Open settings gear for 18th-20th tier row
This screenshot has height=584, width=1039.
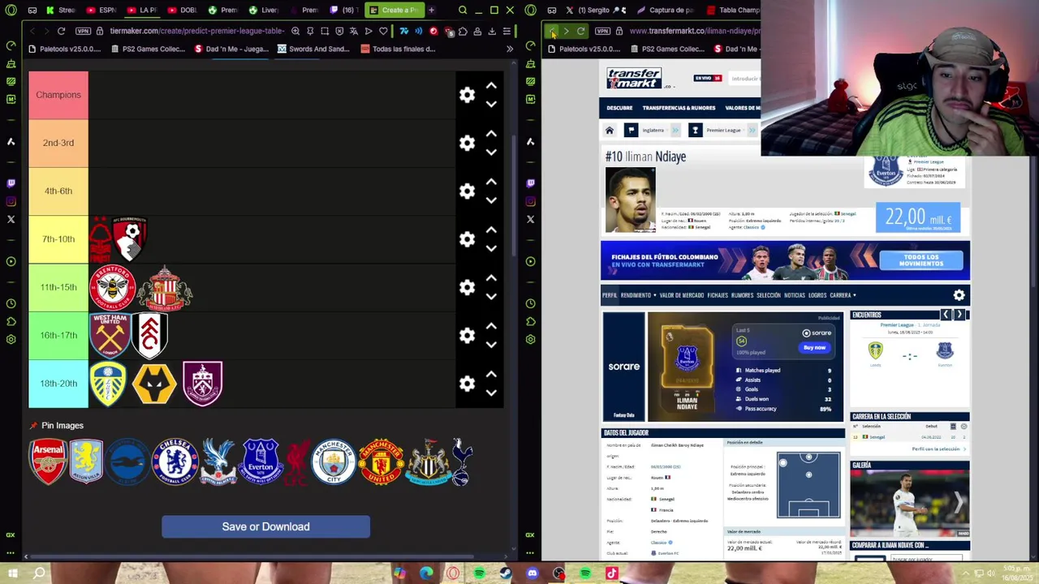click(x=467, y=384)
